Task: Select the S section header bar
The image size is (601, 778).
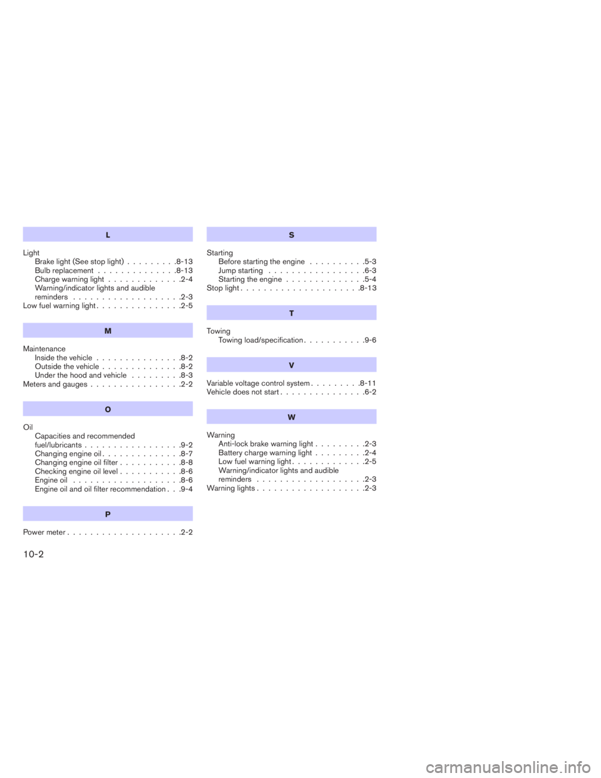Action: point(291,234)
